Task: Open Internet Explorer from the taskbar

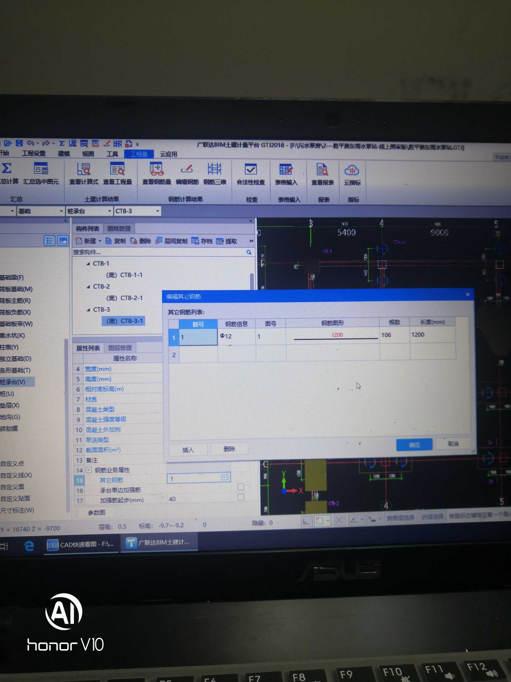Action: coord(29,546)
